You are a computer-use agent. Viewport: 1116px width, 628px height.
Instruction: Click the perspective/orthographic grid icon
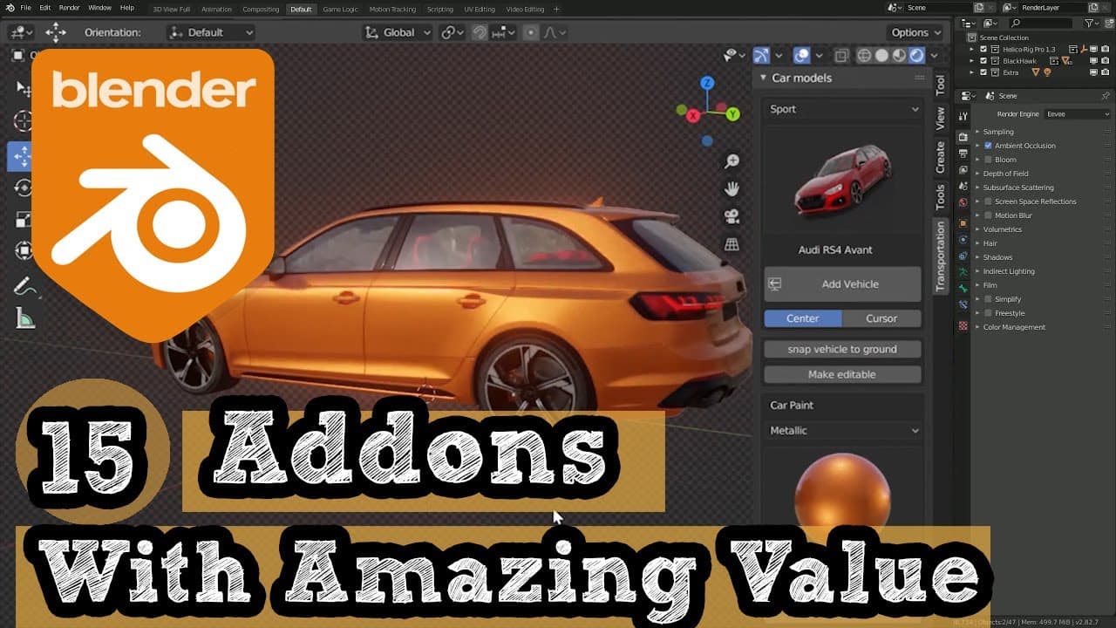click(732, 244)
